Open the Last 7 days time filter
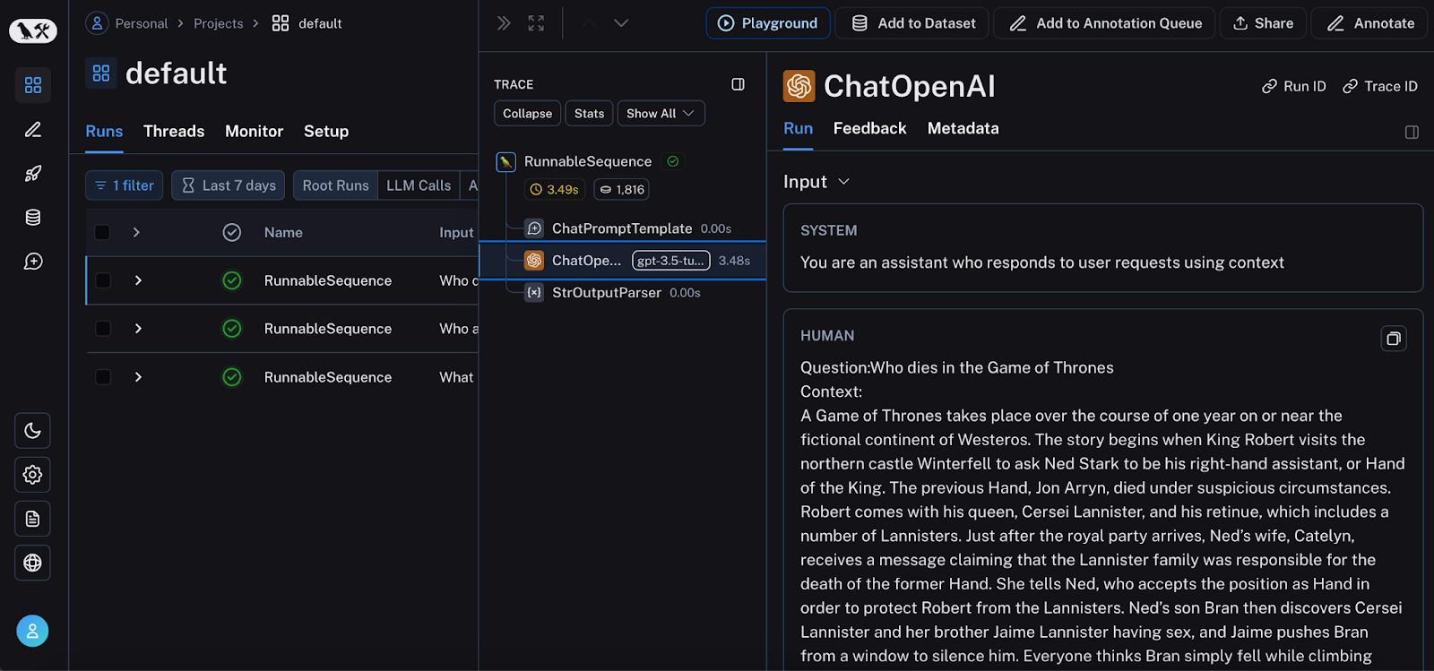The width and height of the screenshot is (1434, 671). pos(229,185)
